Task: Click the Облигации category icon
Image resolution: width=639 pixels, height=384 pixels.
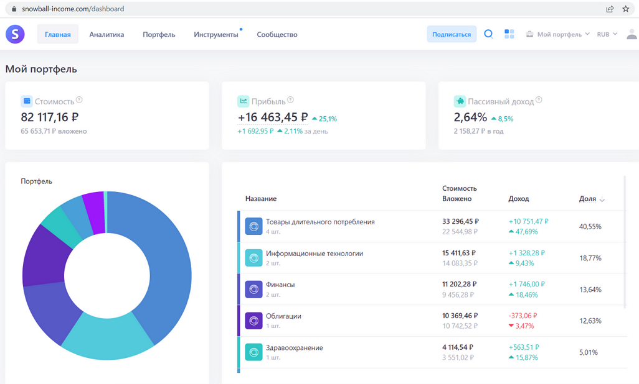Action: [x=253, y=321]
